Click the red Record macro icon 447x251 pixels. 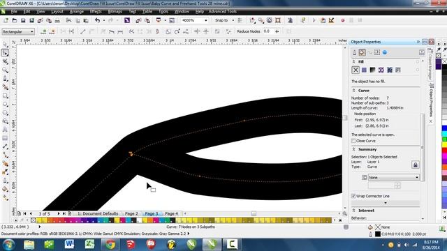click(x=343, y=20)
